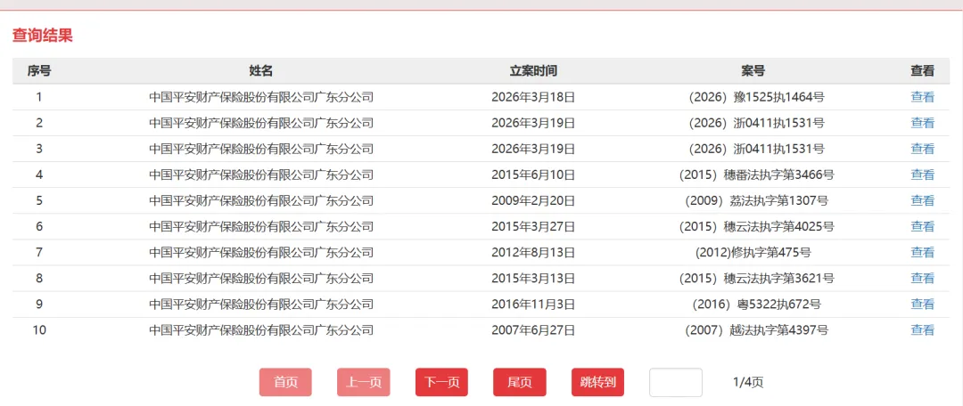Screen dimensions: 963x406
Task: Go to first page with 首页
Action: click(285, 382)
